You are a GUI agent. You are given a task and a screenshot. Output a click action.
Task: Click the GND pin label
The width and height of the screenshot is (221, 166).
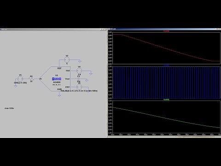coord(59,89)
